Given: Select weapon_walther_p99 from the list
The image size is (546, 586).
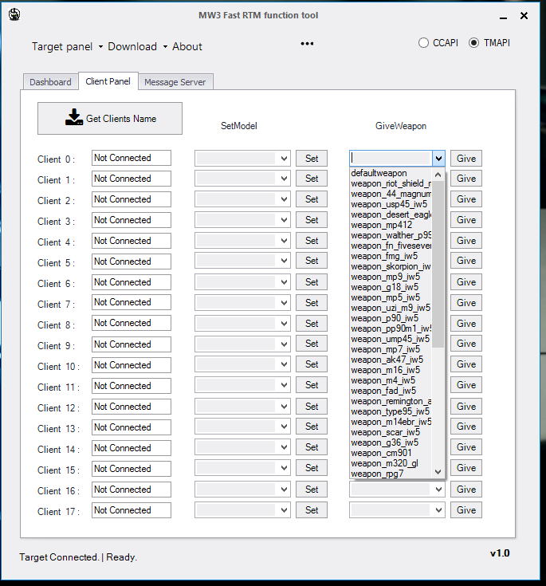Looking at the screenshot, I should click(x=391, y=235).
